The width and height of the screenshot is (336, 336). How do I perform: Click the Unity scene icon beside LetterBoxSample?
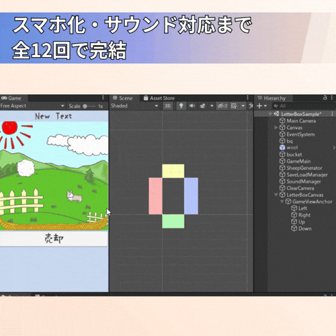coord(276,114)
